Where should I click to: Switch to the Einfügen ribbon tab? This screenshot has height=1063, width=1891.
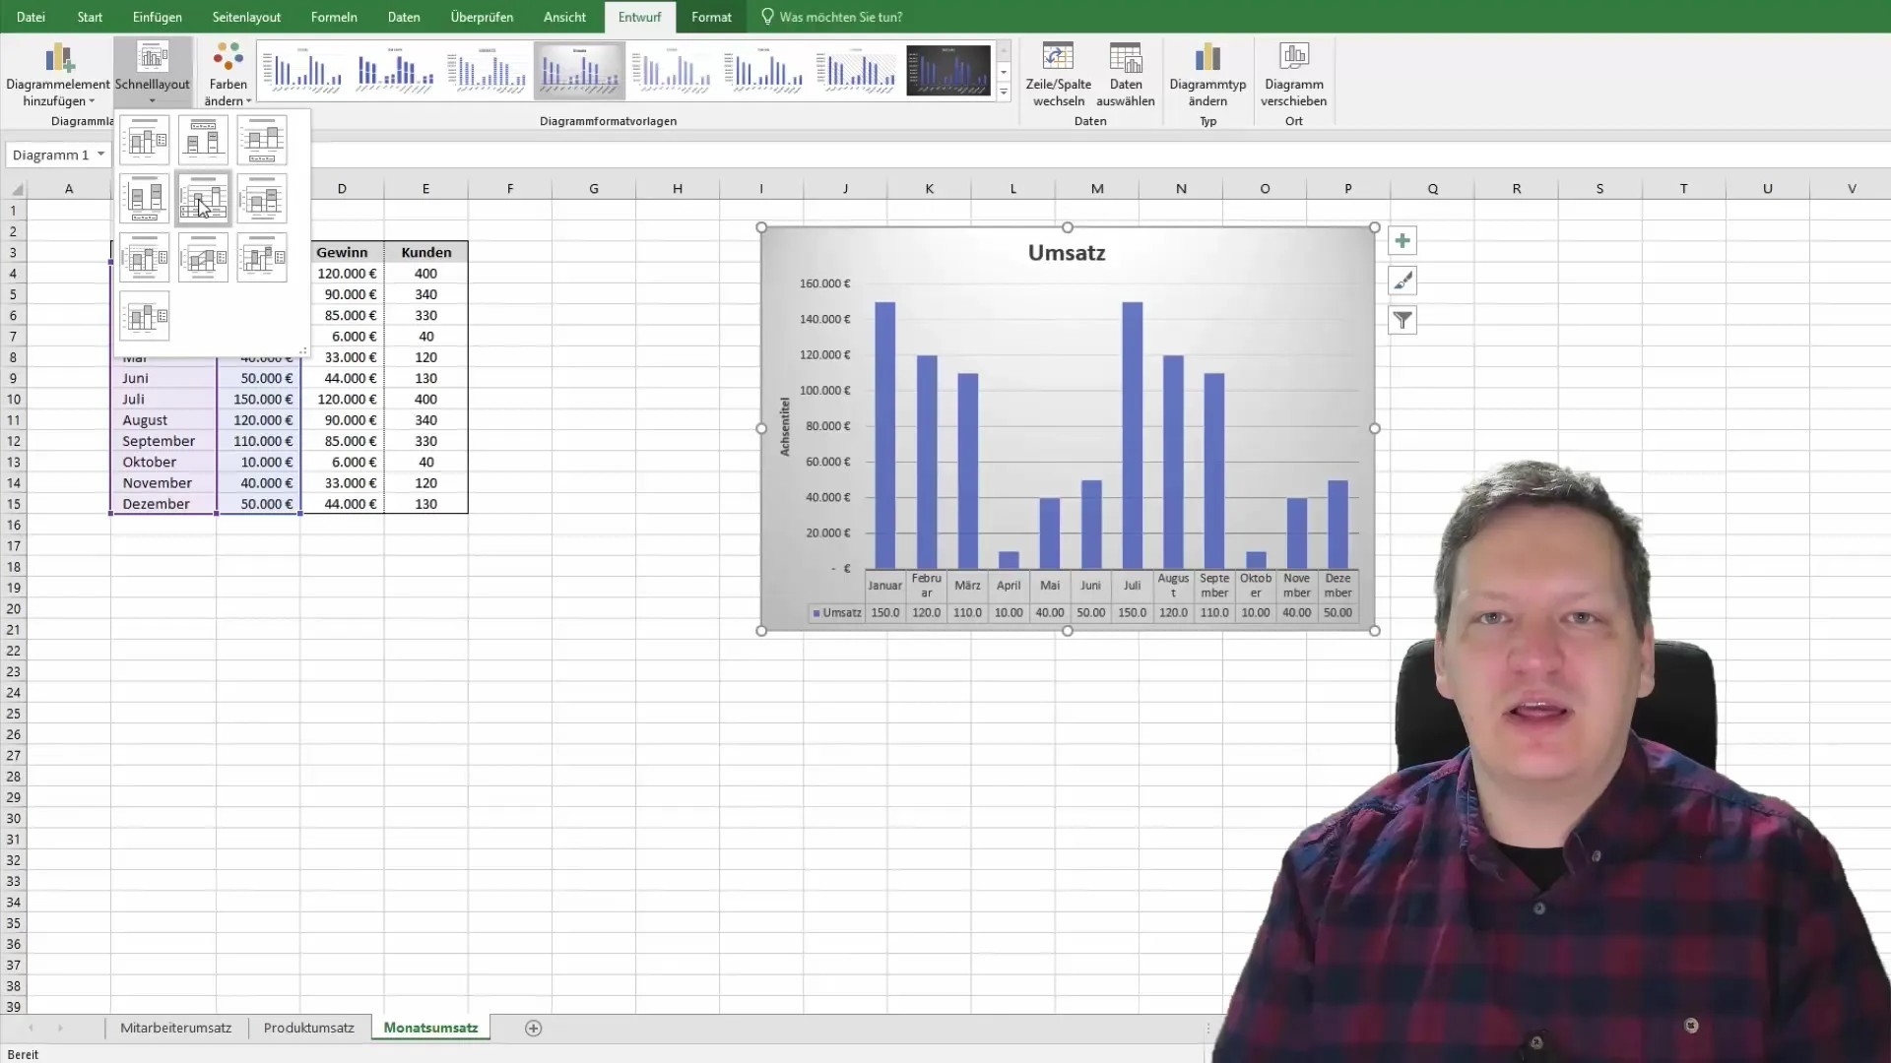coord(157,17)
